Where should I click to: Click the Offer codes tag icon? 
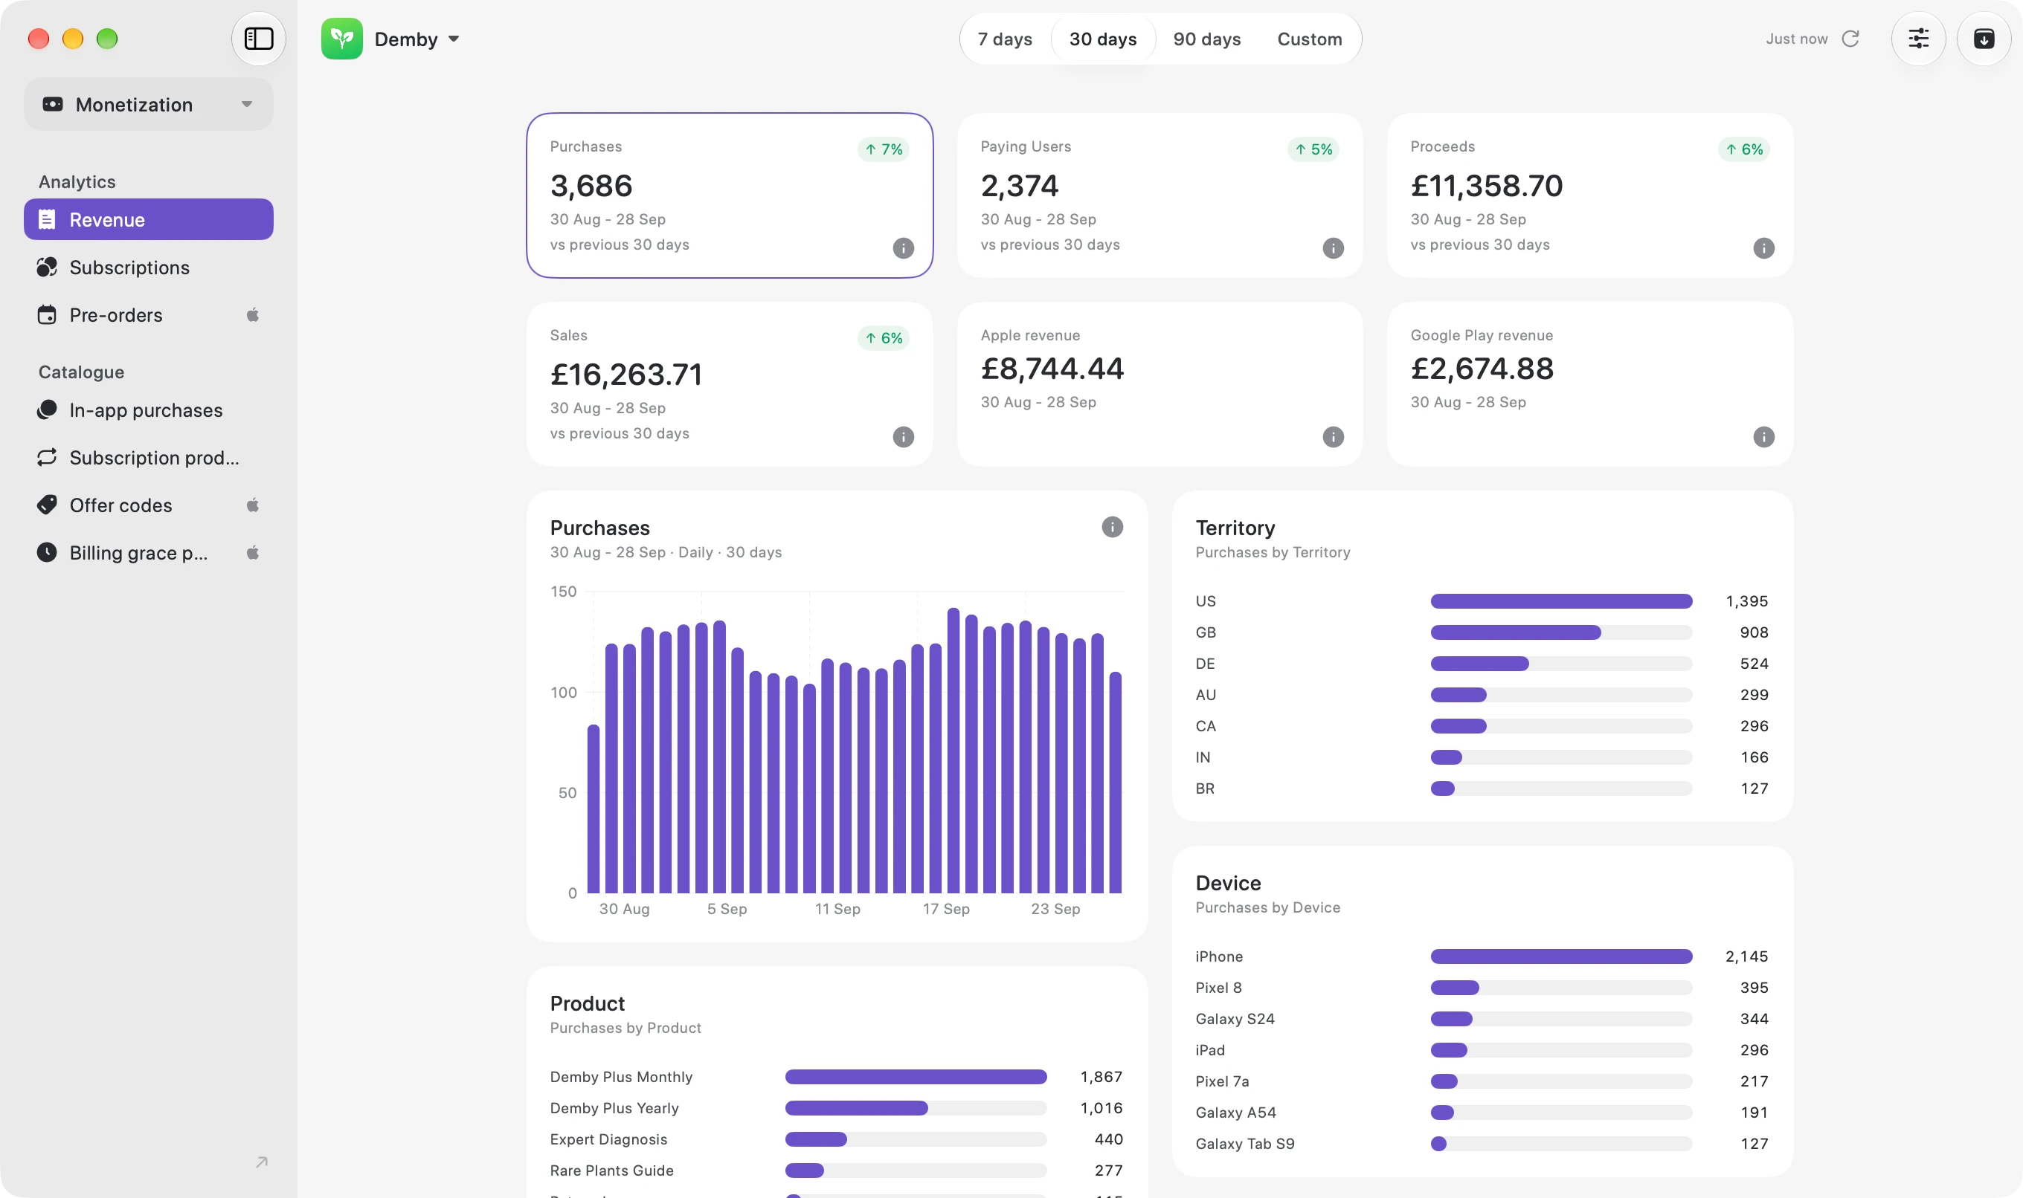47,505
